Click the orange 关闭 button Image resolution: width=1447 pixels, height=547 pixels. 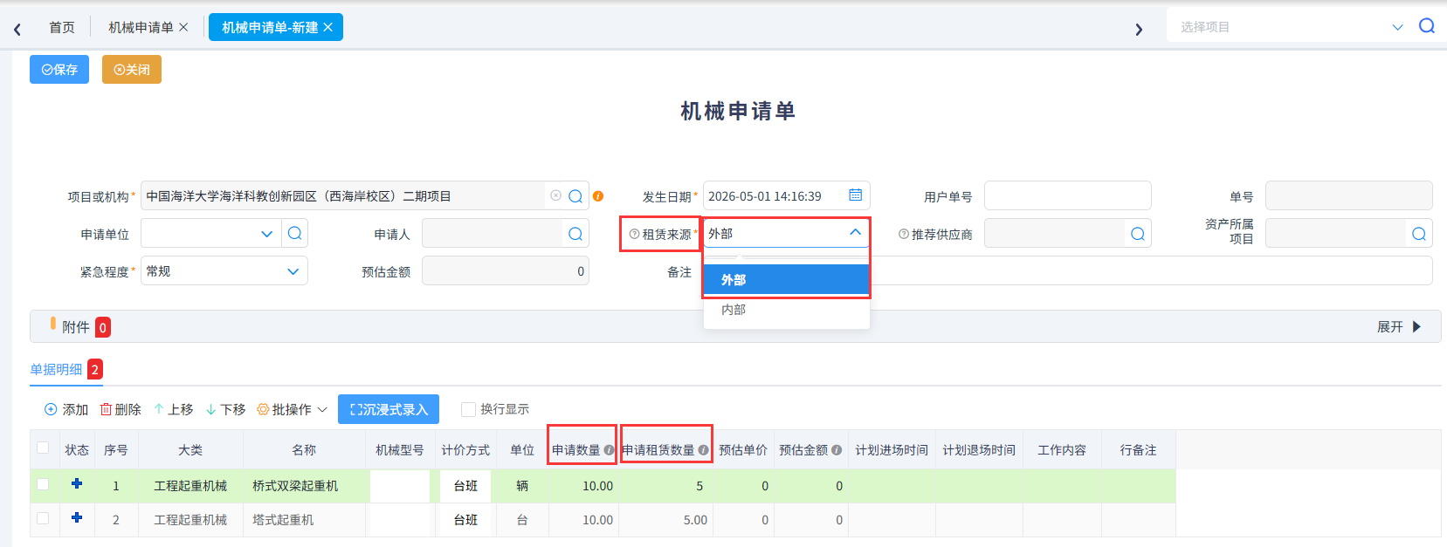(x=132, y=69)
